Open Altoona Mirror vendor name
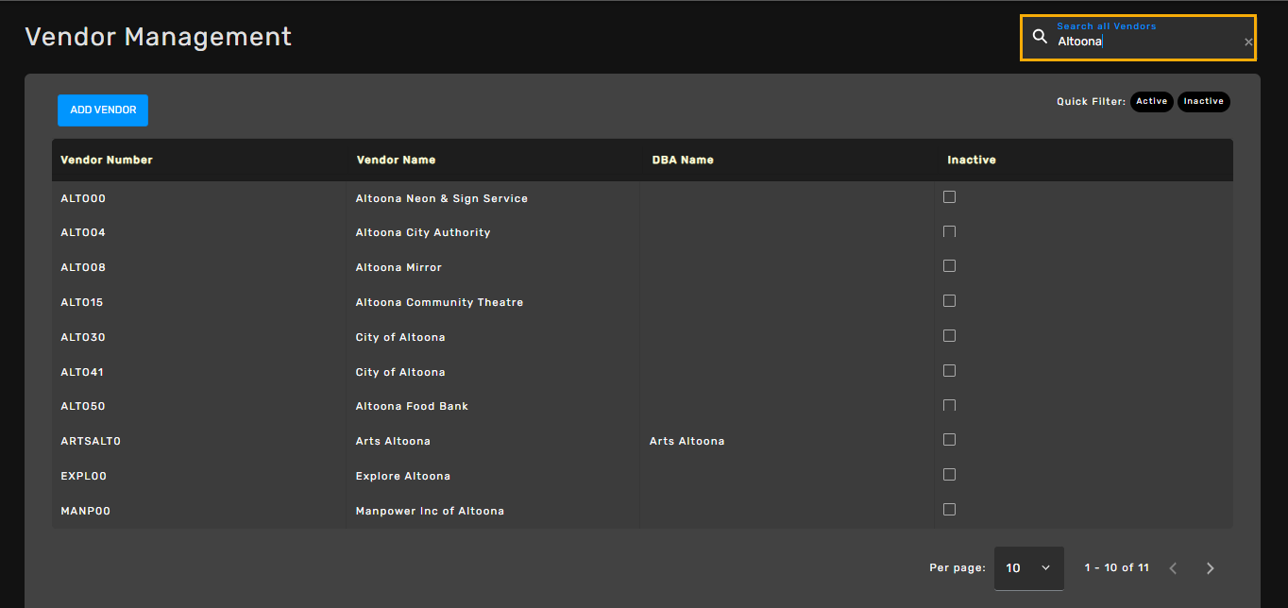 pos(398,268)
